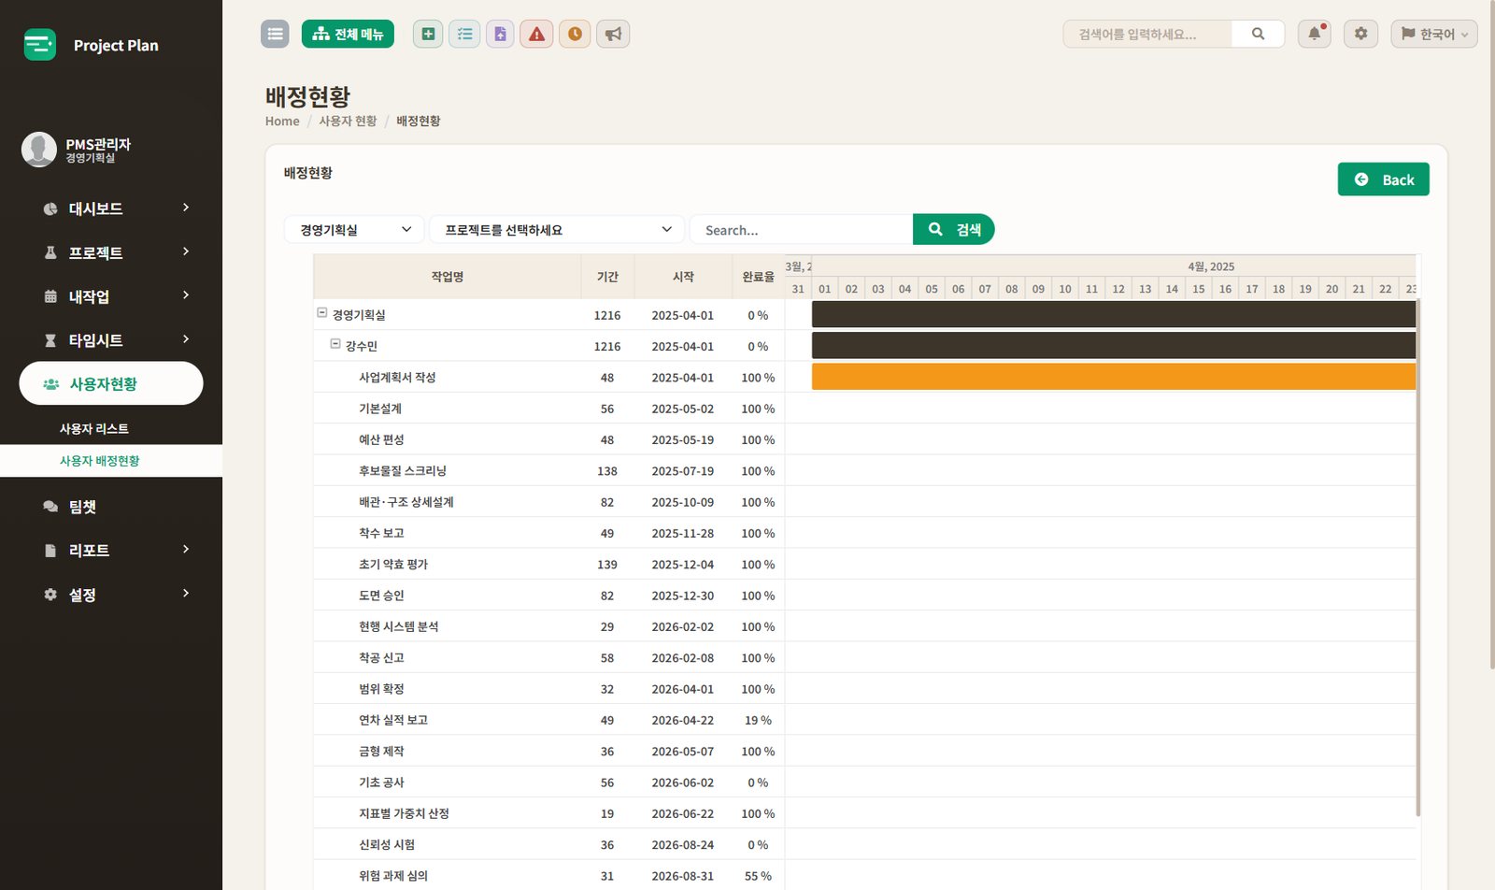Select the 사용자현황 sidebar item
Viewport: 1495px width, 890px height.
click(111, 383)
